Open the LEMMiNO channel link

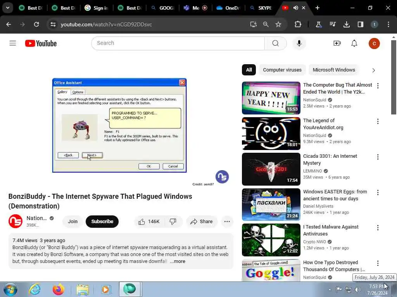coord(312,171)
